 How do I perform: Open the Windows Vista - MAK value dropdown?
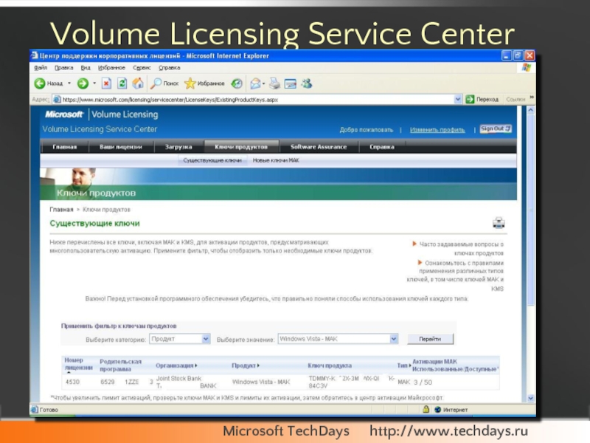point(338,339)
